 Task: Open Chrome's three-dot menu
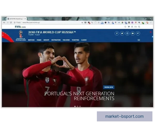151,23
